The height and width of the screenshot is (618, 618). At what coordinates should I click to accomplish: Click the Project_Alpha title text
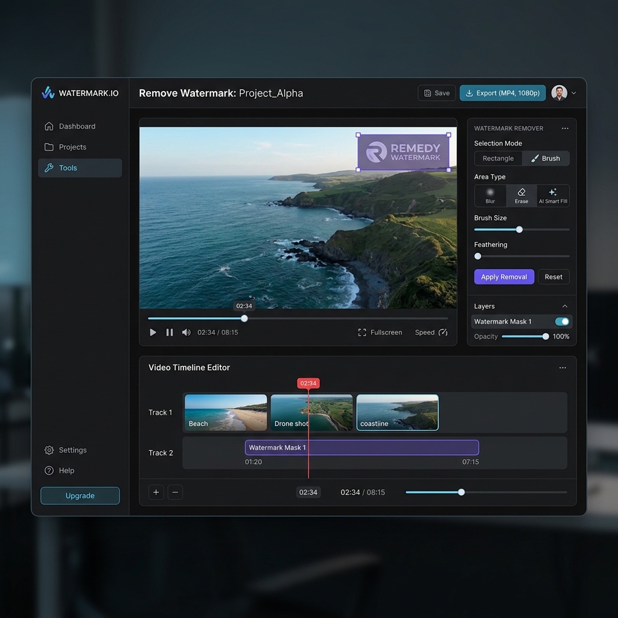point(271,93)
